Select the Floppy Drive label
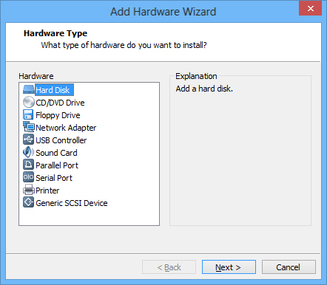The image size is (327, 285). 58,115
